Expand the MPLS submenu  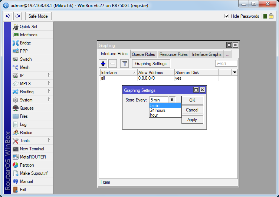[x=49, y=83]
